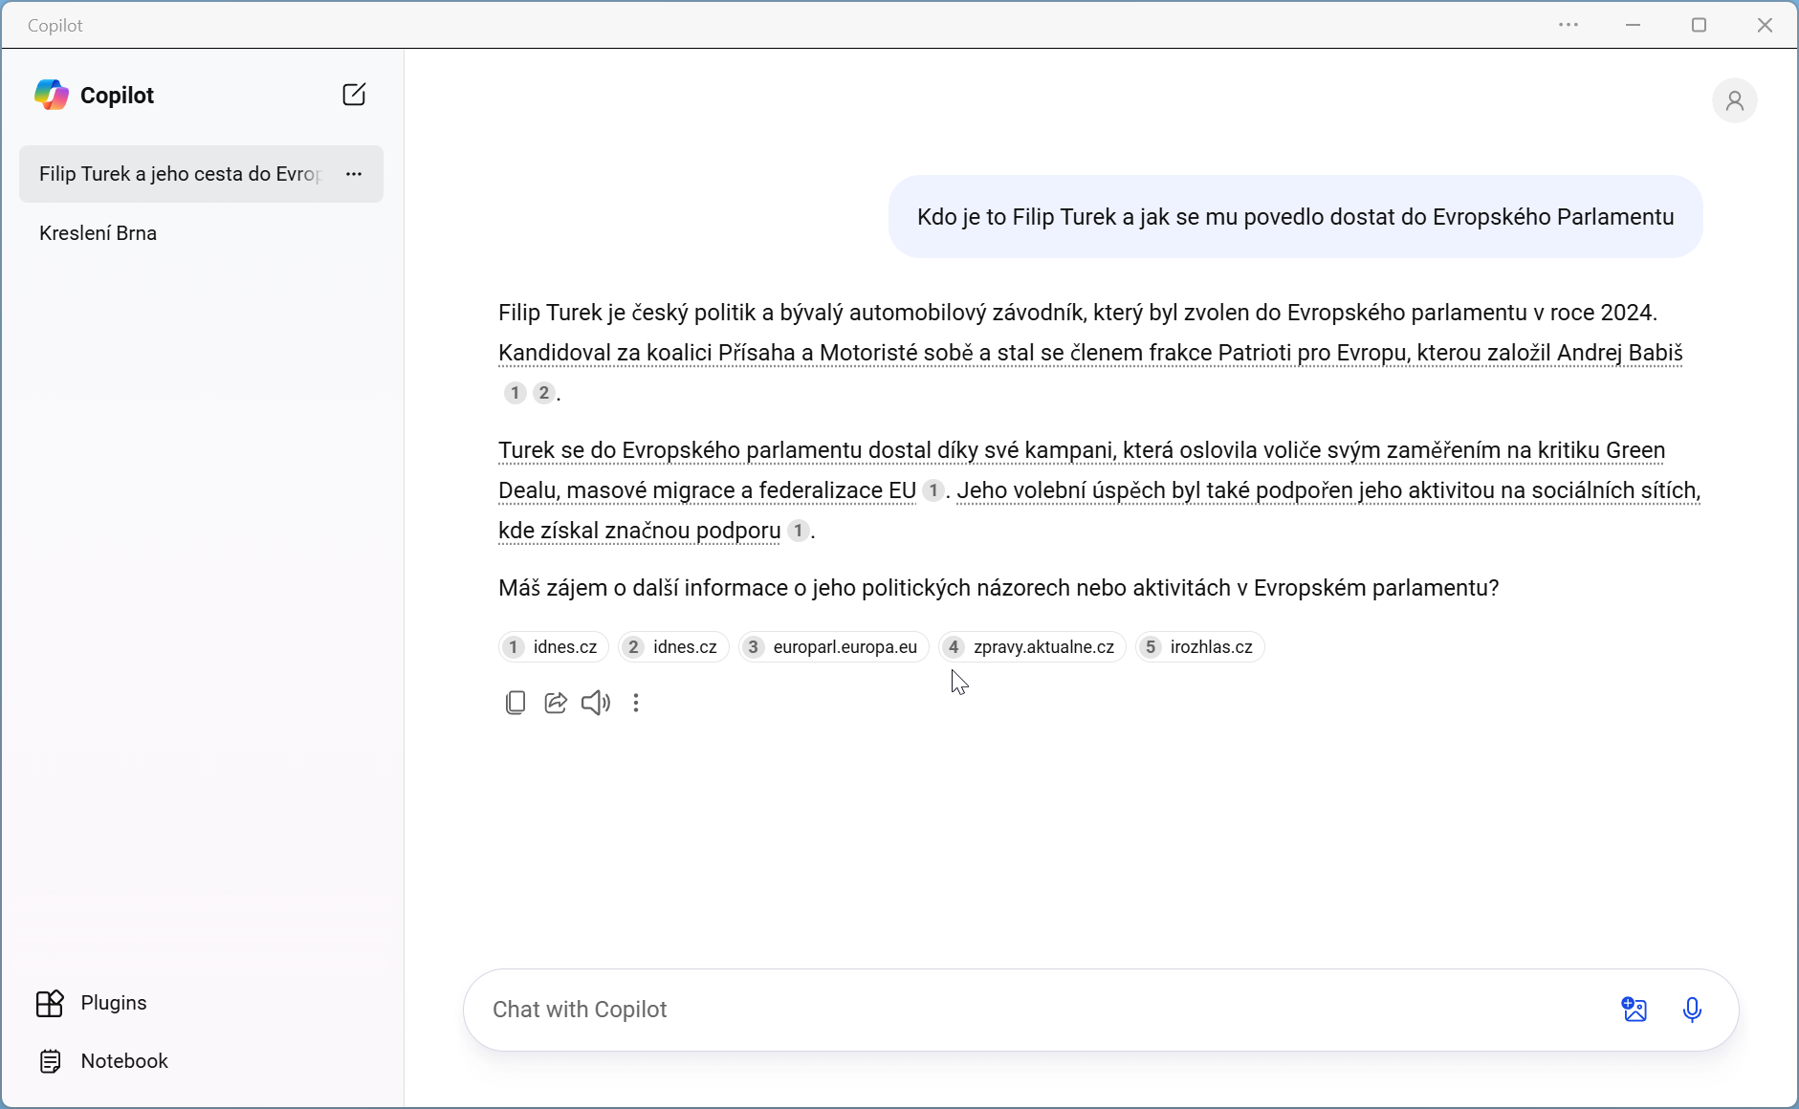The height and width of the screenshot is (1109, 1799).
Task: Open the Notebook label
Action: tap(124, 1061)
